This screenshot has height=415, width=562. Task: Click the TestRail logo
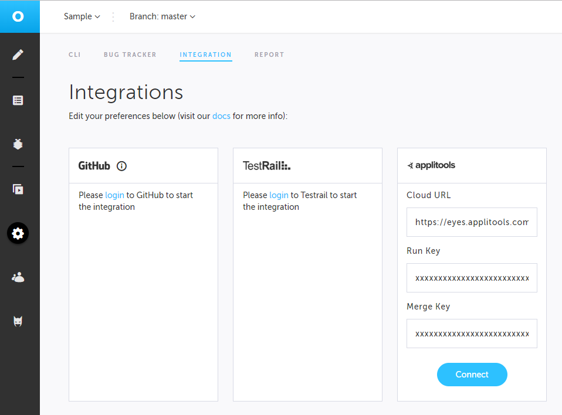(x=267, y=166)
